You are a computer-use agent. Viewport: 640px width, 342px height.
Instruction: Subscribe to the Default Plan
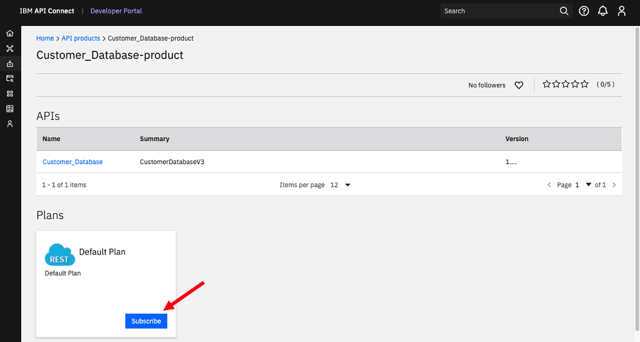[146, 321]
